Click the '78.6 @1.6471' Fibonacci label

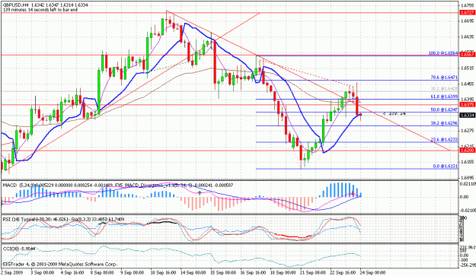pyautogui.click(x=444, y=78)
